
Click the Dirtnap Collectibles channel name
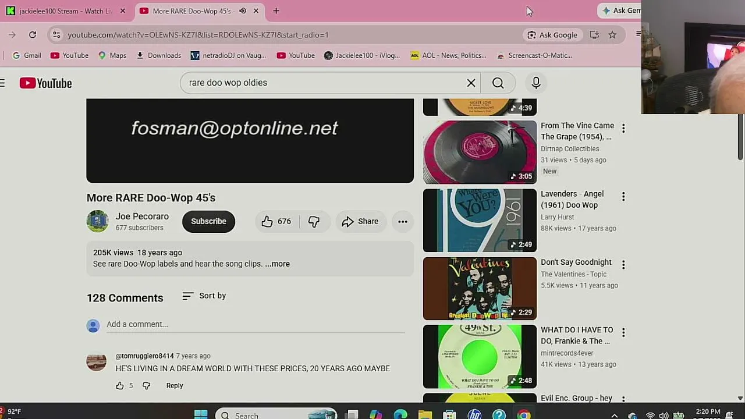(570, 149)
